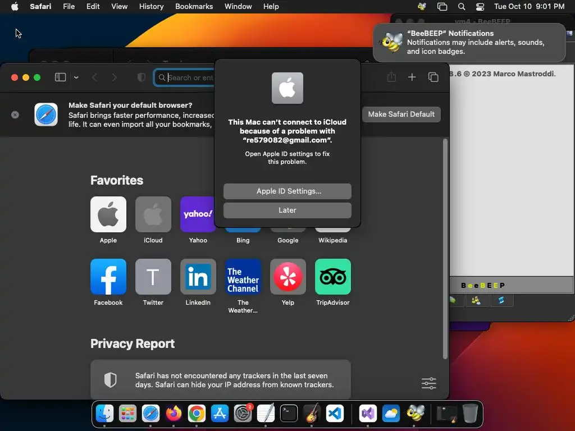575x431 pixels.
Task: Dismiss the iCloud dialog with Later
Action: 287,210
